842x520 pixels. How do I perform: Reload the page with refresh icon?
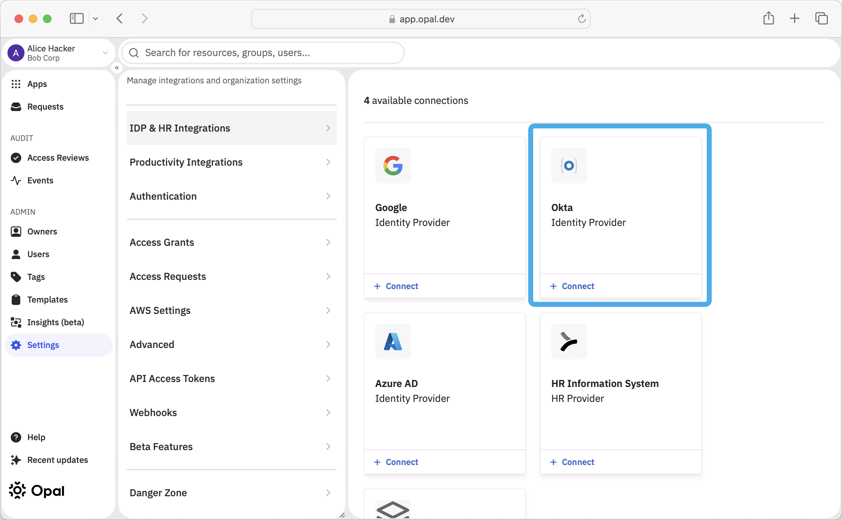coord(581,19)
